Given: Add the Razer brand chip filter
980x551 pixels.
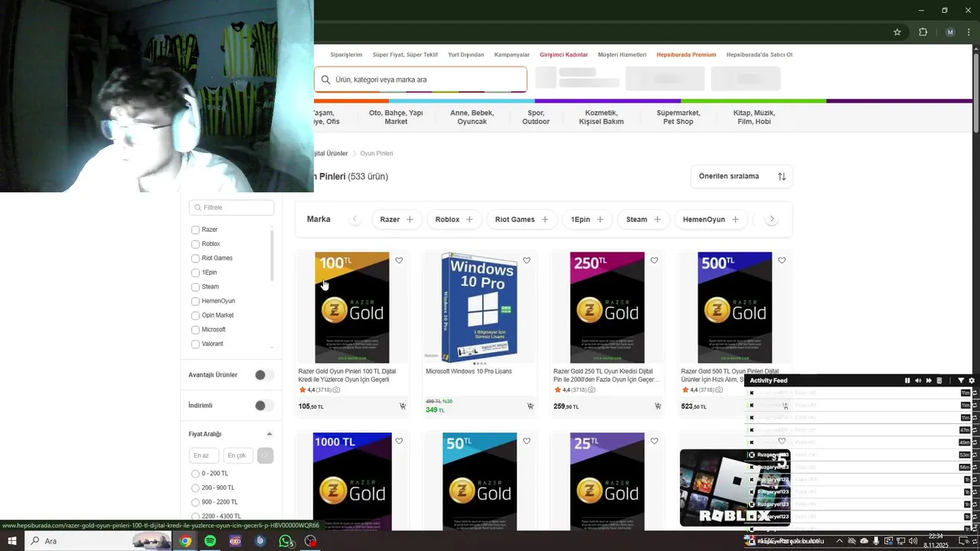Looking at the screenshot, I should [397, 220].
